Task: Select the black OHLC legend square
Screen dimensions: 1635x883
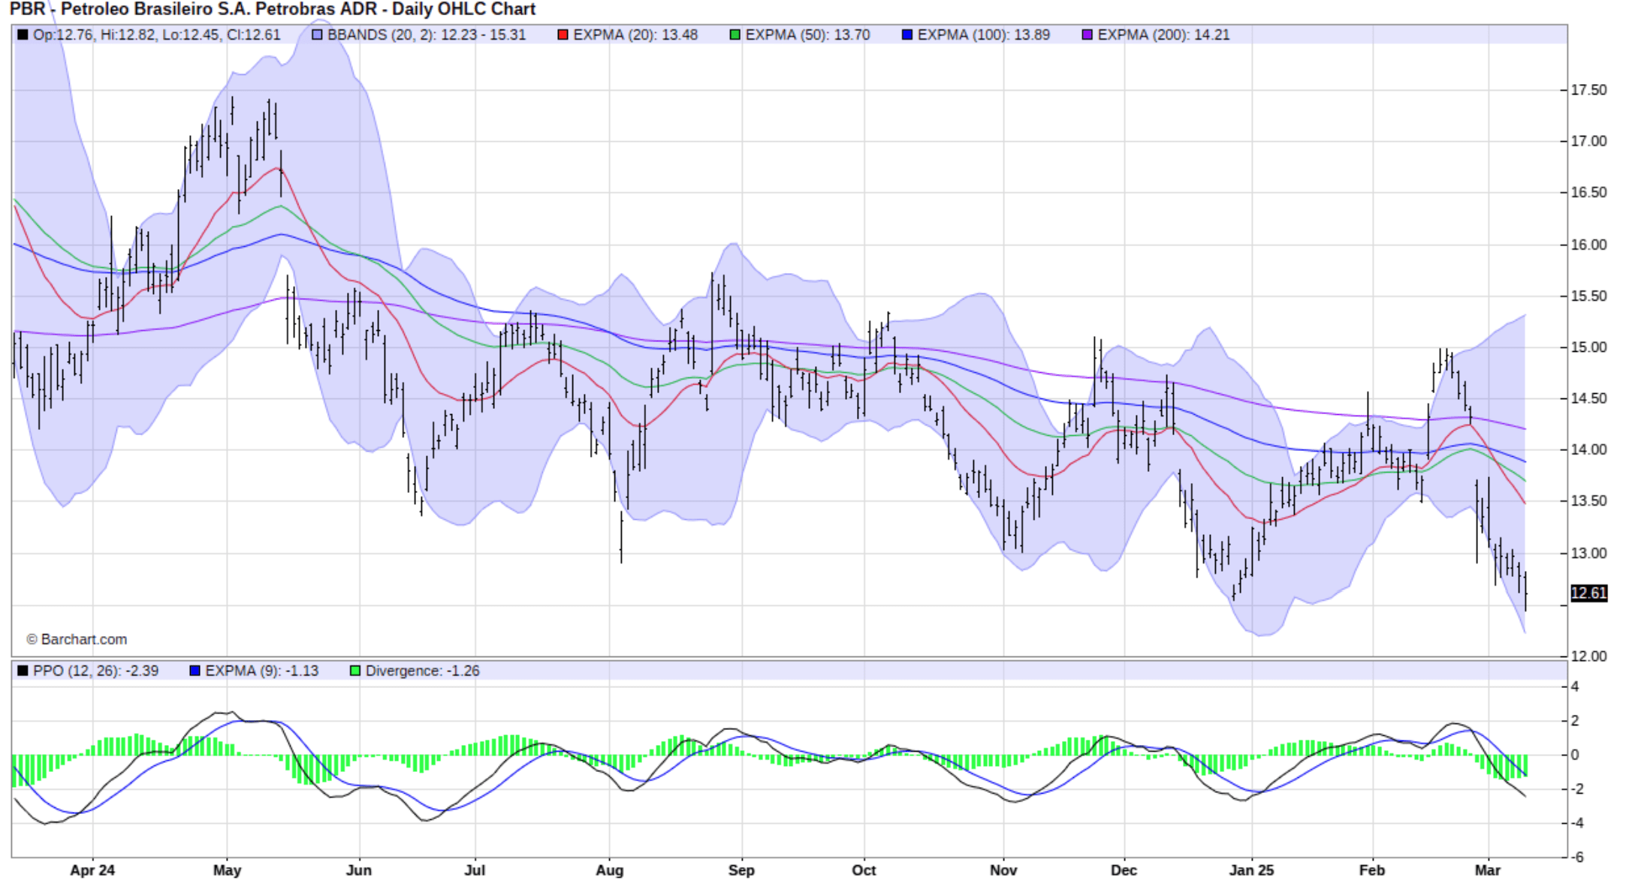Action: 23,34
